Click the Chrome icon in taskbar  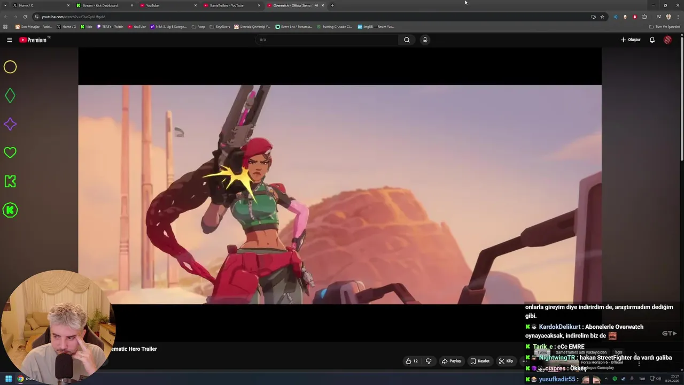[x=20, y=379]
